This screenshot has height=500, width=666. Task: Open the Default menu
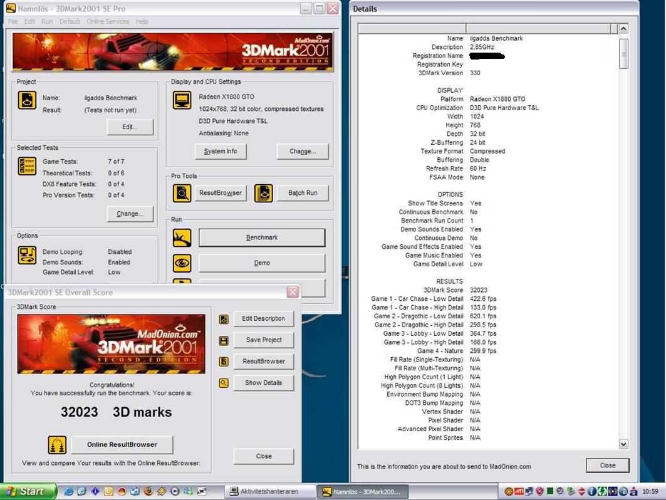pyautogui.click(x=70, y=22)
